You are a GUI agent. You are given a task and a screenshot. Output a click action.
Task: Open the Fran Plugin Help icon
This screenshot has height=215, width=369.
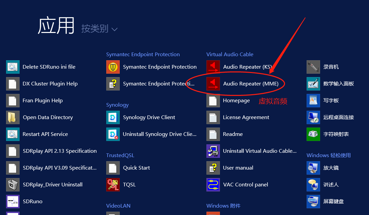[x=13, y=101]
